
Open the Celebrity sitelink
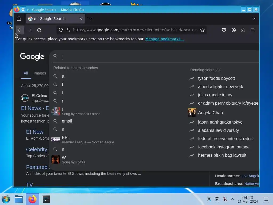click(37, 149)
